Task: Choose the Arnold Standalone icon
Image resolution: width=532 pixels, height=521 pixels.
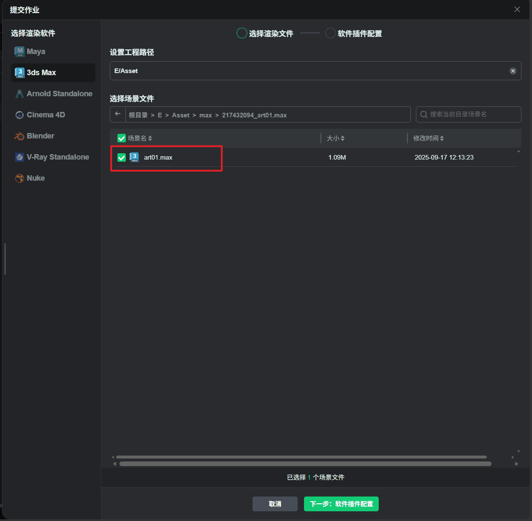Action: (19, 94)
